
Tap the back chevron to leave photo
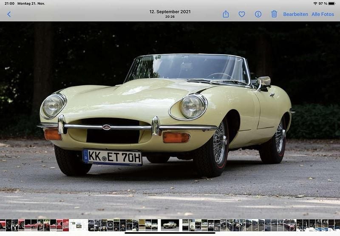[9, 14]
